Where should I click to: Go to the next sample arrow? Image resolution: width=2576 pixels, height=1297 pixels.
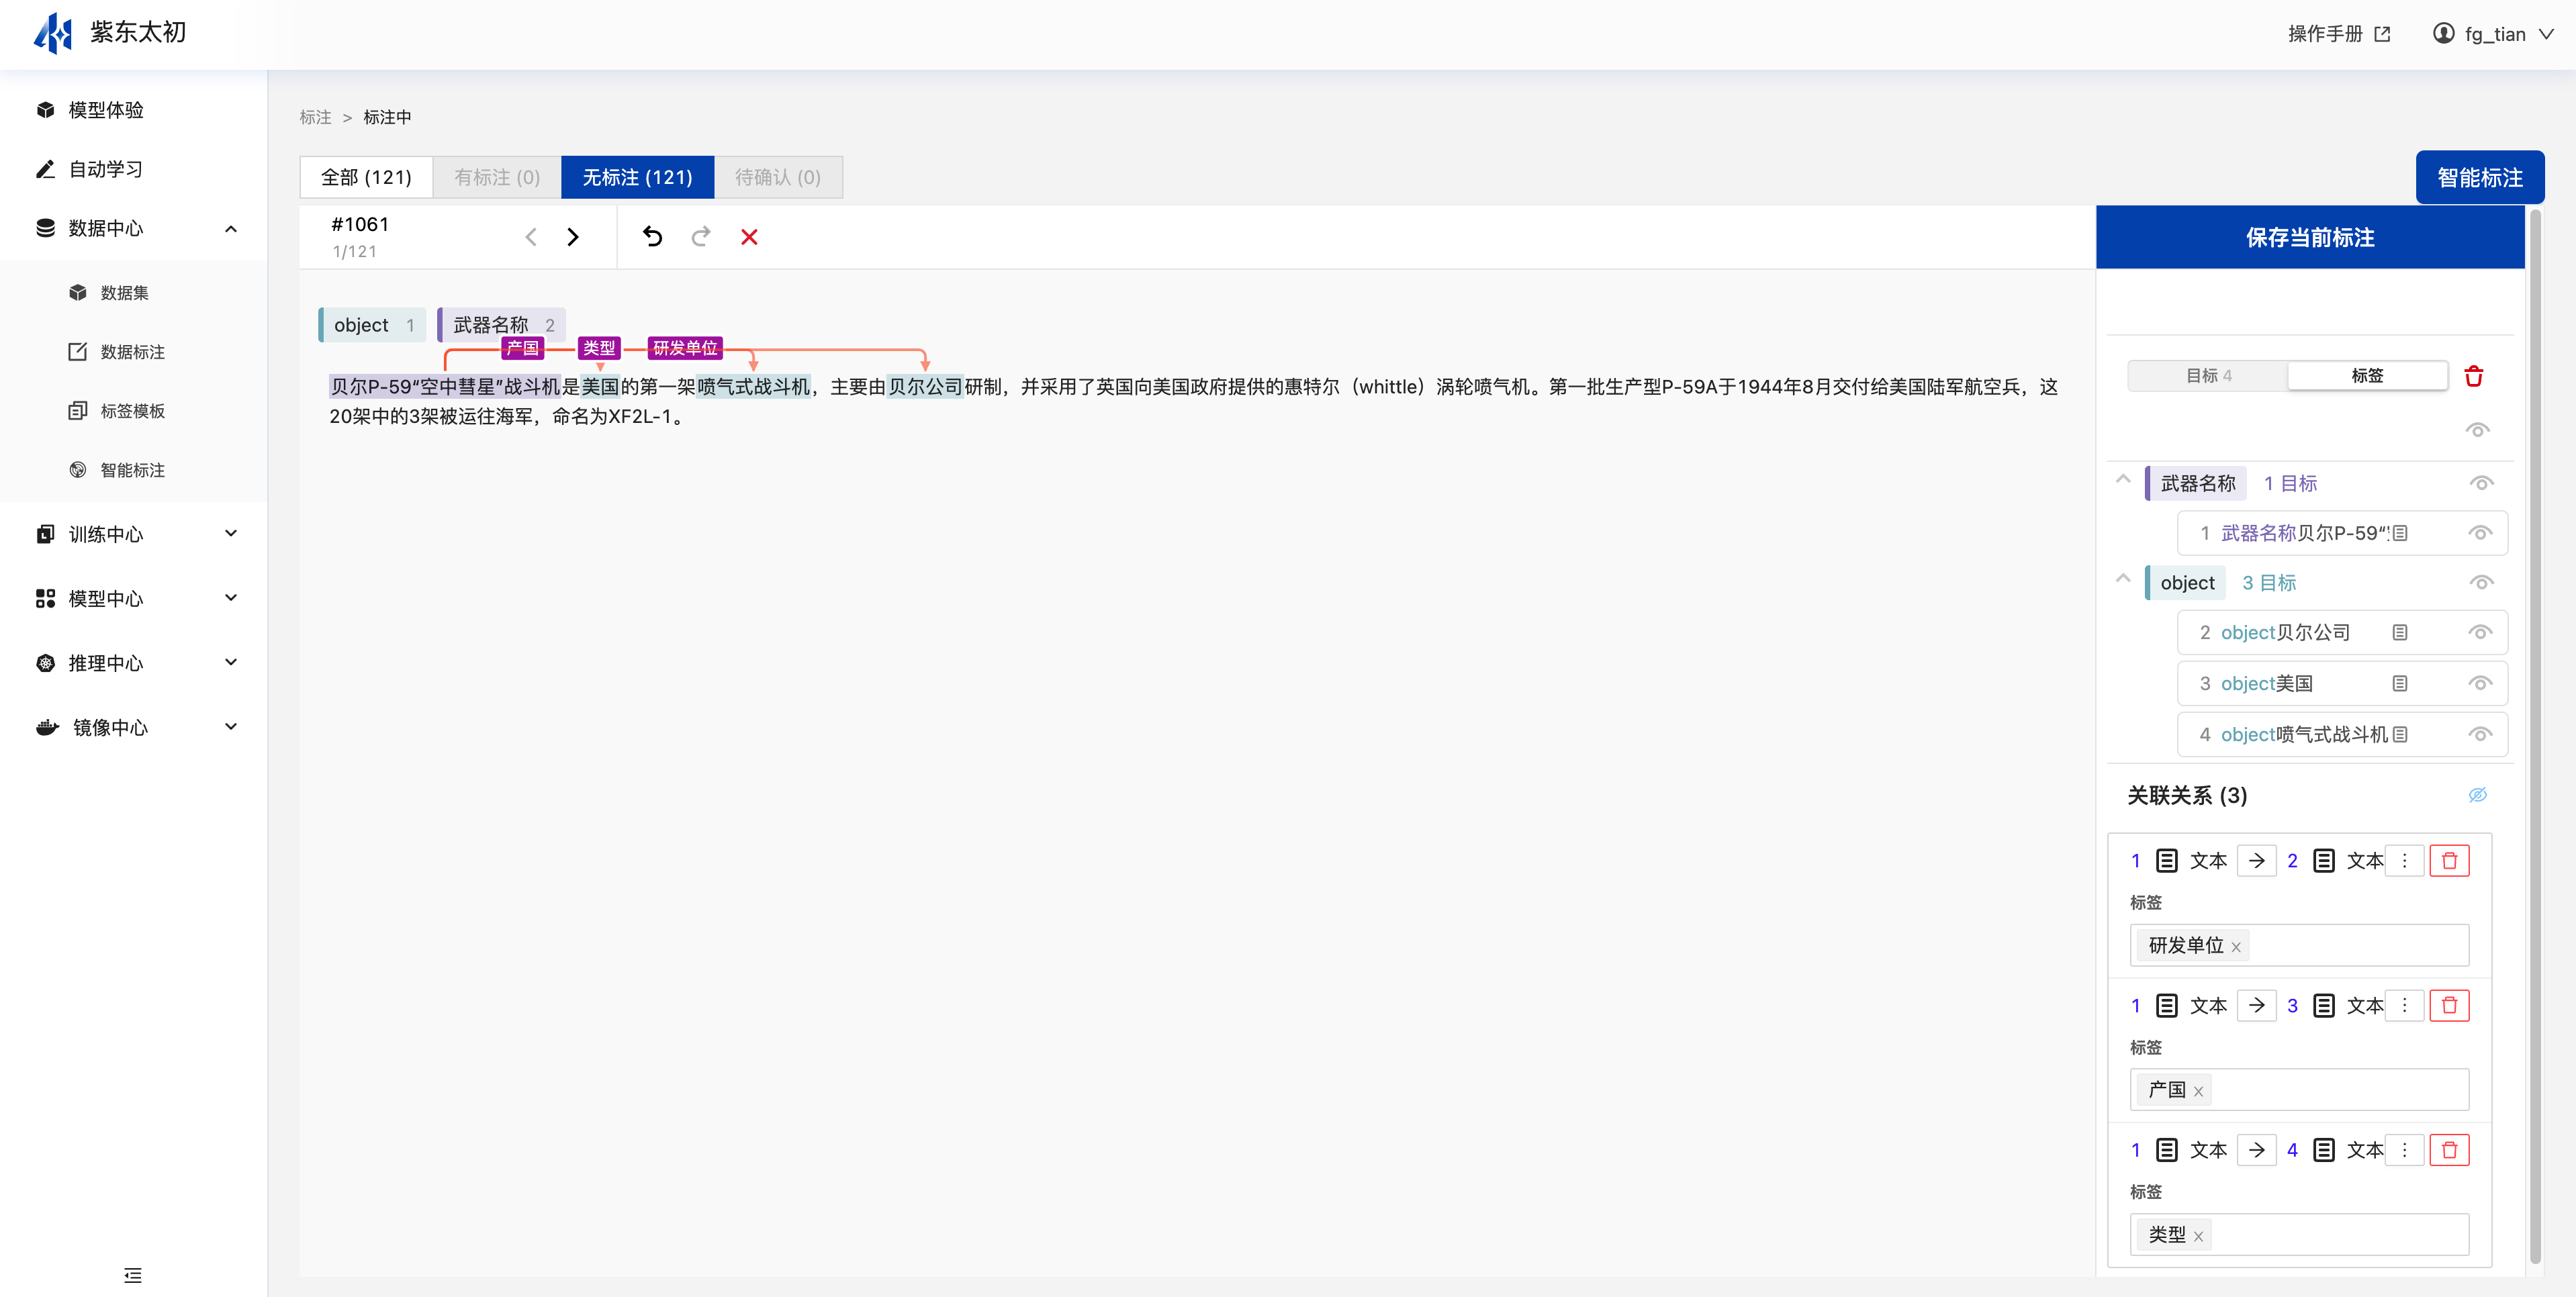coord(573,237)
